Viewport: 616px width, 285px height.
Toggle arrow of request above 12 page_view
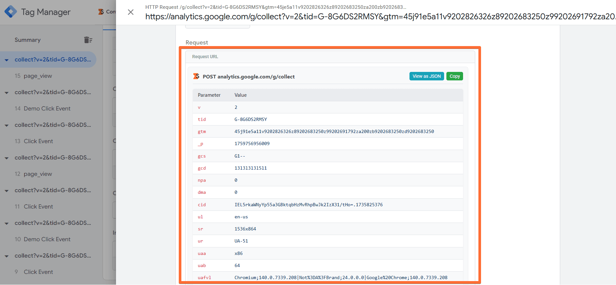(7, 158)
